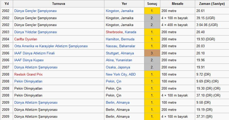Open the blue Pekin Olimpiyatları link
This screenshot has width=229, height=120.
[28, 81]
